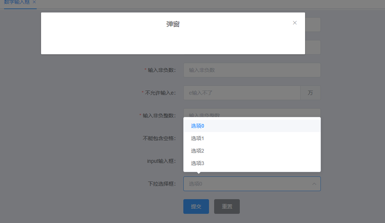Switch to the 数字输入框 tab

[16, 2]
